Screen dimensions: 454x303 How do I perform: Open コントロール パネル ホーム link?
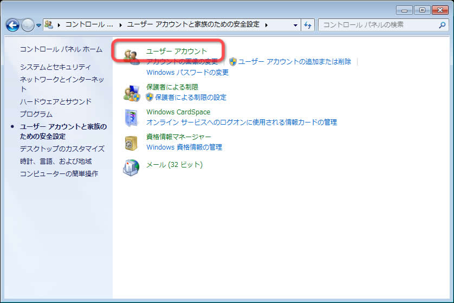[x=61, y=49]
